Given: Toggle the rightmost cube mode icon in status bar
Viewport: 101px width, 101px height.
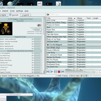Looking at the screenshot, I should click(86, 76).
